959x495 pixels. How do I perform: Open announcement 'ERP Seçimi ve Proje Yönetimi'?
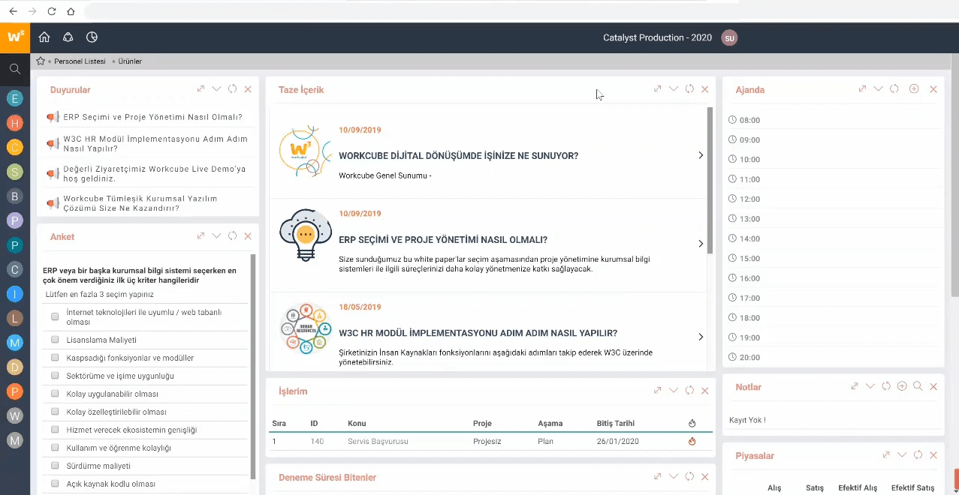coord(152,117)
